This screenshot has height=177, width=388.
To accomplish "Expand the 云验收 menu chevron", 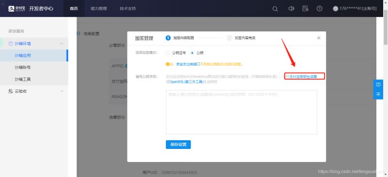I will pos(62,91).
